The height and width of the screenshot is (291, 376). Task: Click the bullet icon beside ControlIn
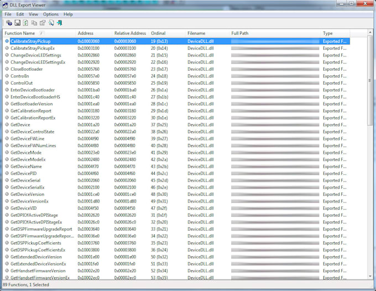(7, 76)
